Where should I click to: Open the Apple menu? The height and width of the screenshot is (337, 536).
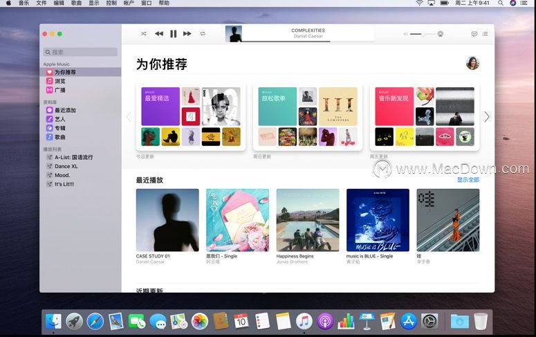click(x=8, y=3)
